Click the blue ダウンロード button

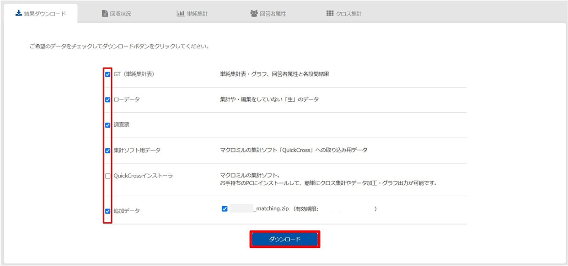[x=285, y=239]
